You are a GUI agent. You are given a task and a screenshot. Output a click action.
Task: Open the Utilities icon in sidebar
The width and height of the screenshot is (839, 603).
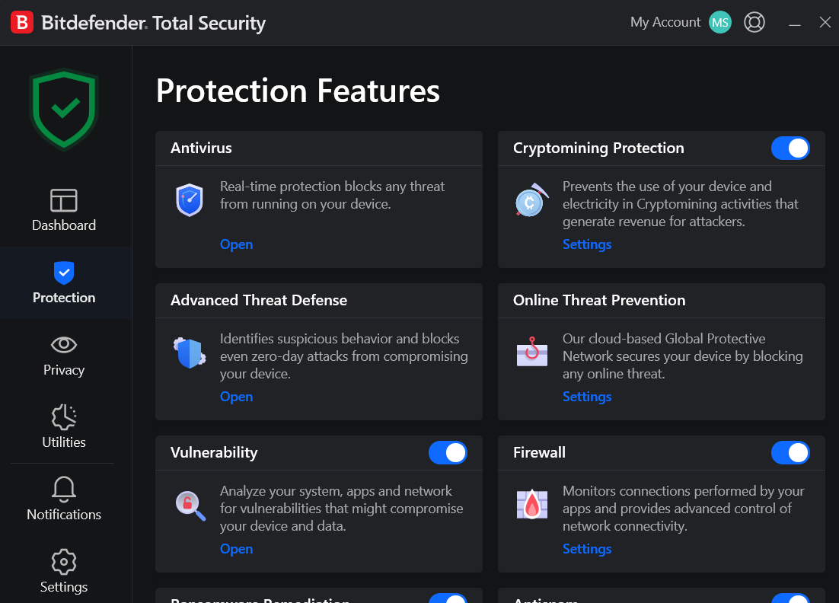[64, 416]
